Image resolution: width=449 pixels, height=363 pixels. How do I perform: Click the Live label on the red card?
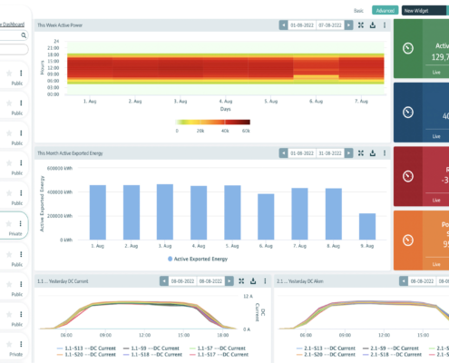pyautogui.click(x=436, y=201)
